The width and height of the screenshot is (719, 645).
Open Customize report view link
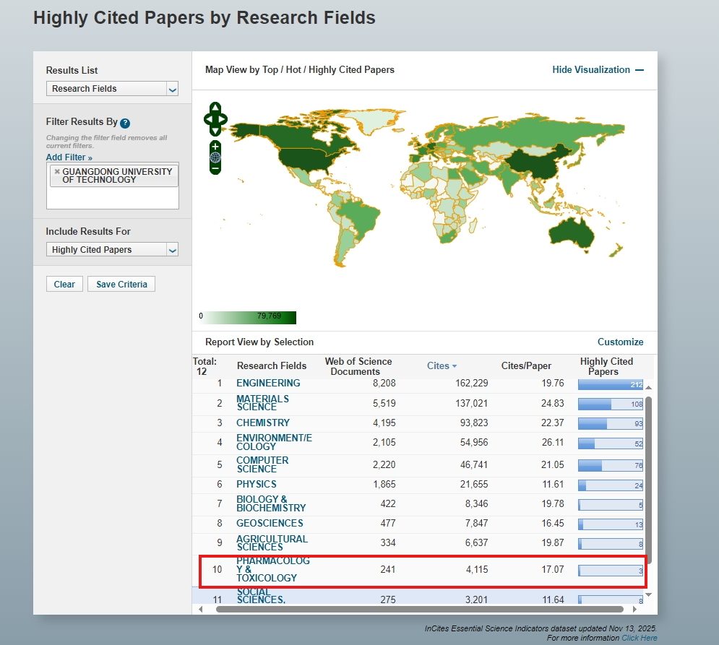[x=620, y=342]
